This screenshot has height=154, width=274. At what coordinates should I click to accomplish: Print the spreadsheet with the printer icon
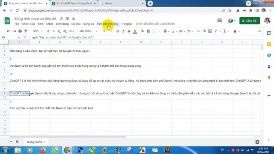click(20, 31)
